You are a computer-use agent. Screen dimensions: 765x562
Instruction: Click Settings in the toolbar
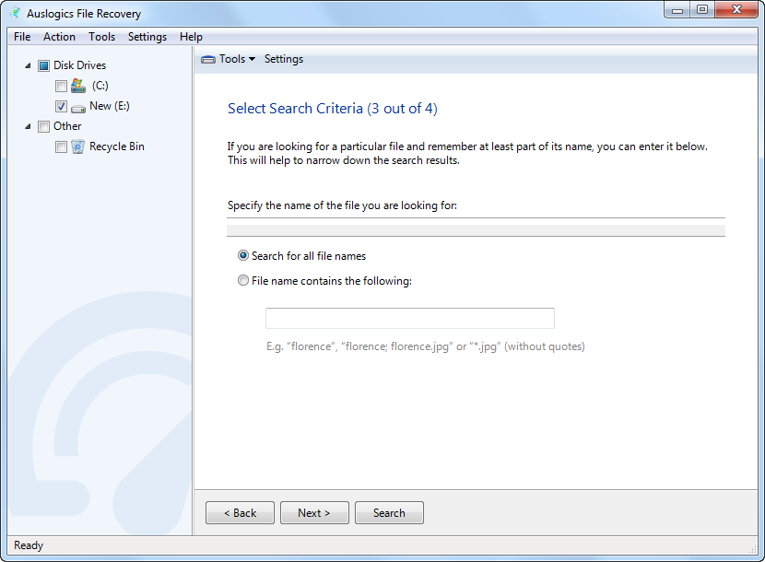point(284,59)
